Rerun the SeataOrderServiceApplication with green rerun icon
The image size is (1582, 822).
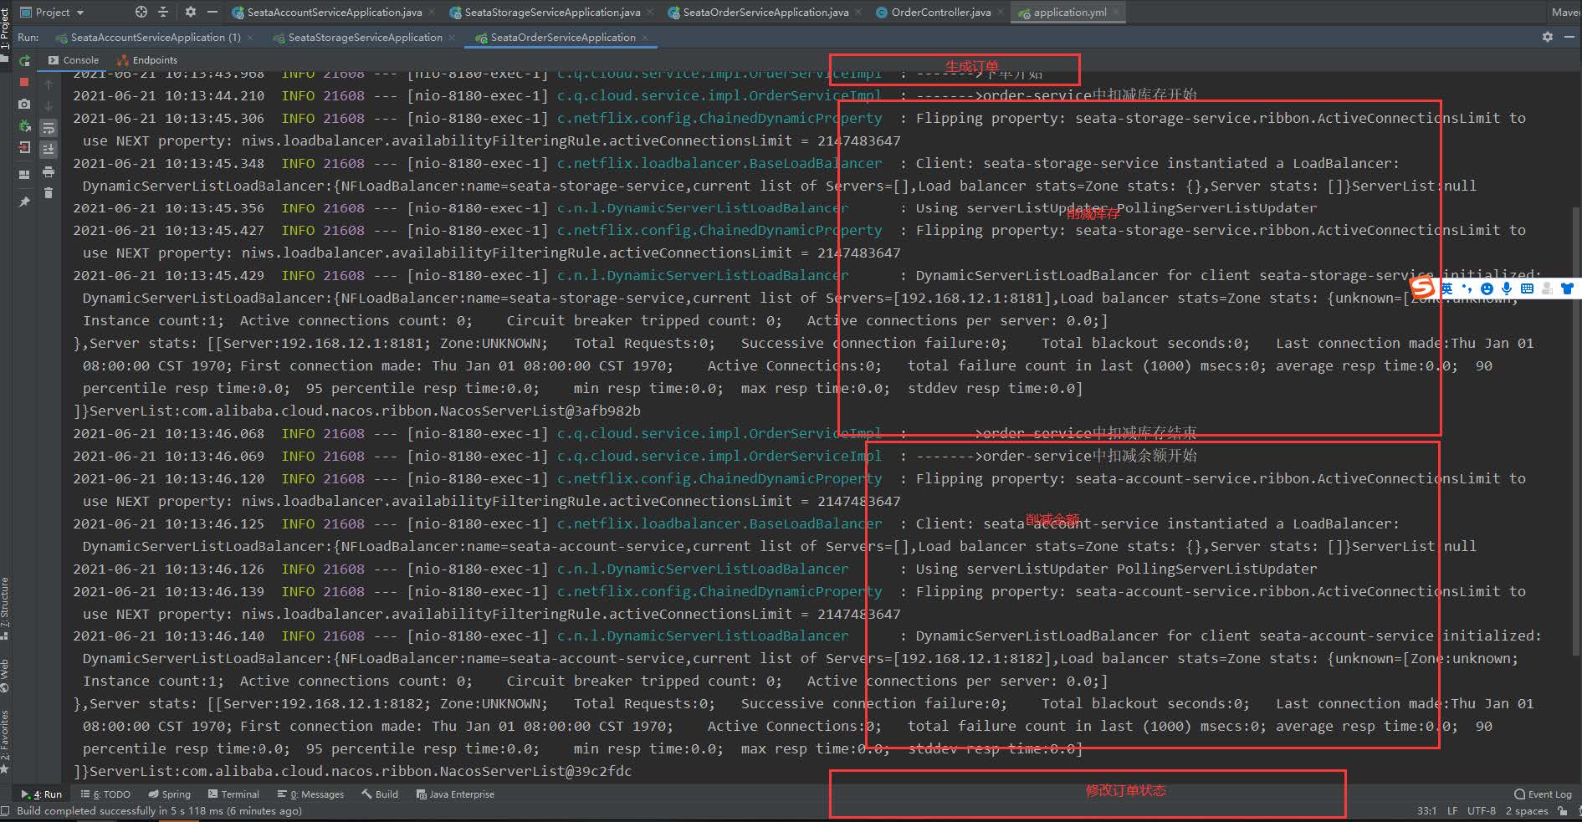point(24,60)
